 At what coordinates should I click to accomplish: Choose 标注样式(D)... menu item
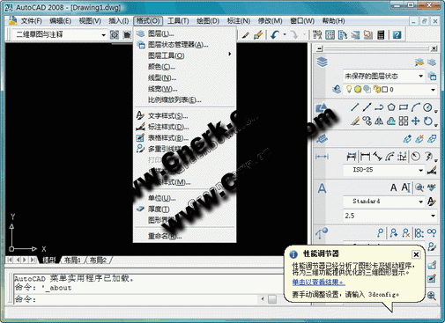(x=185, y=127)
